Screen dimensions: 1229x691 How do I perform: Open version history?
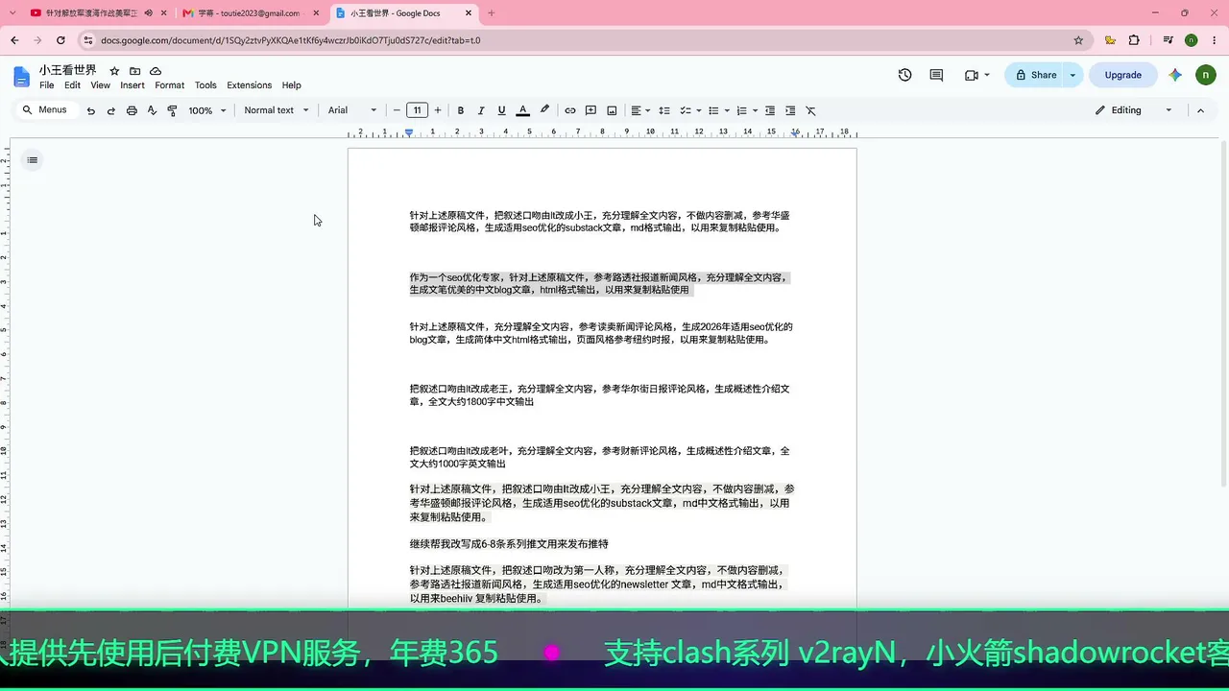[x=904, y=75]
